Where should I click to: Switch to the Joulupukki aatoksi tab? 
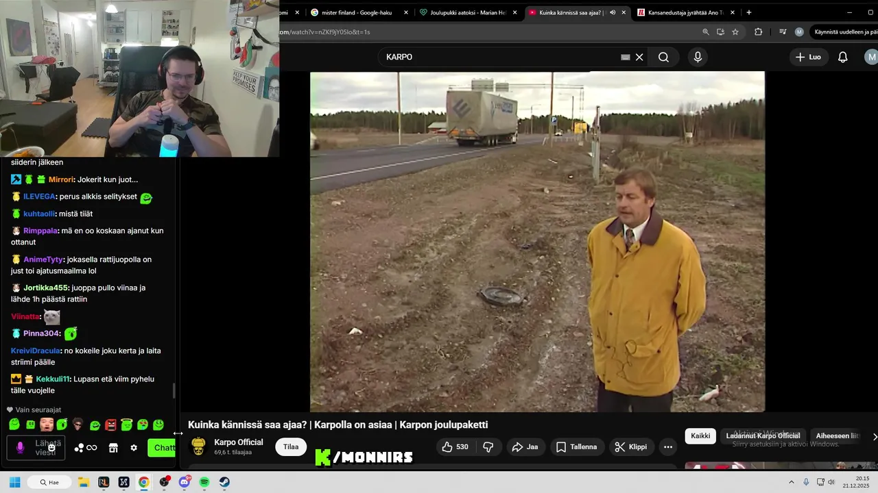(x=468, y=12)
